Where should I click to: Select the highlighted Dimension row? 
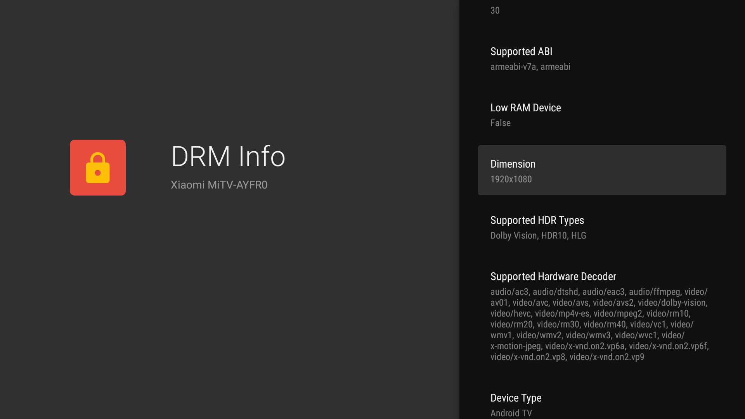pos(602,170)
